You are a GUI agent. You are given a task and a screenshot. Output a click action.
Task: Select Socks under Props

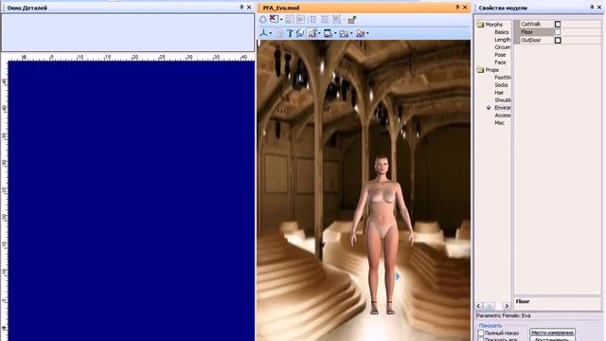click(x=501, y=85)
